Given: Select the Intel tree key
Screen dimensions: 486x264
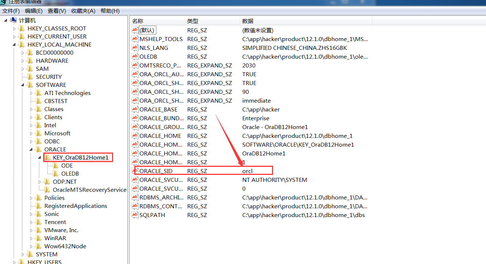Looking at the screenshot, I should [x=50, y=125].
